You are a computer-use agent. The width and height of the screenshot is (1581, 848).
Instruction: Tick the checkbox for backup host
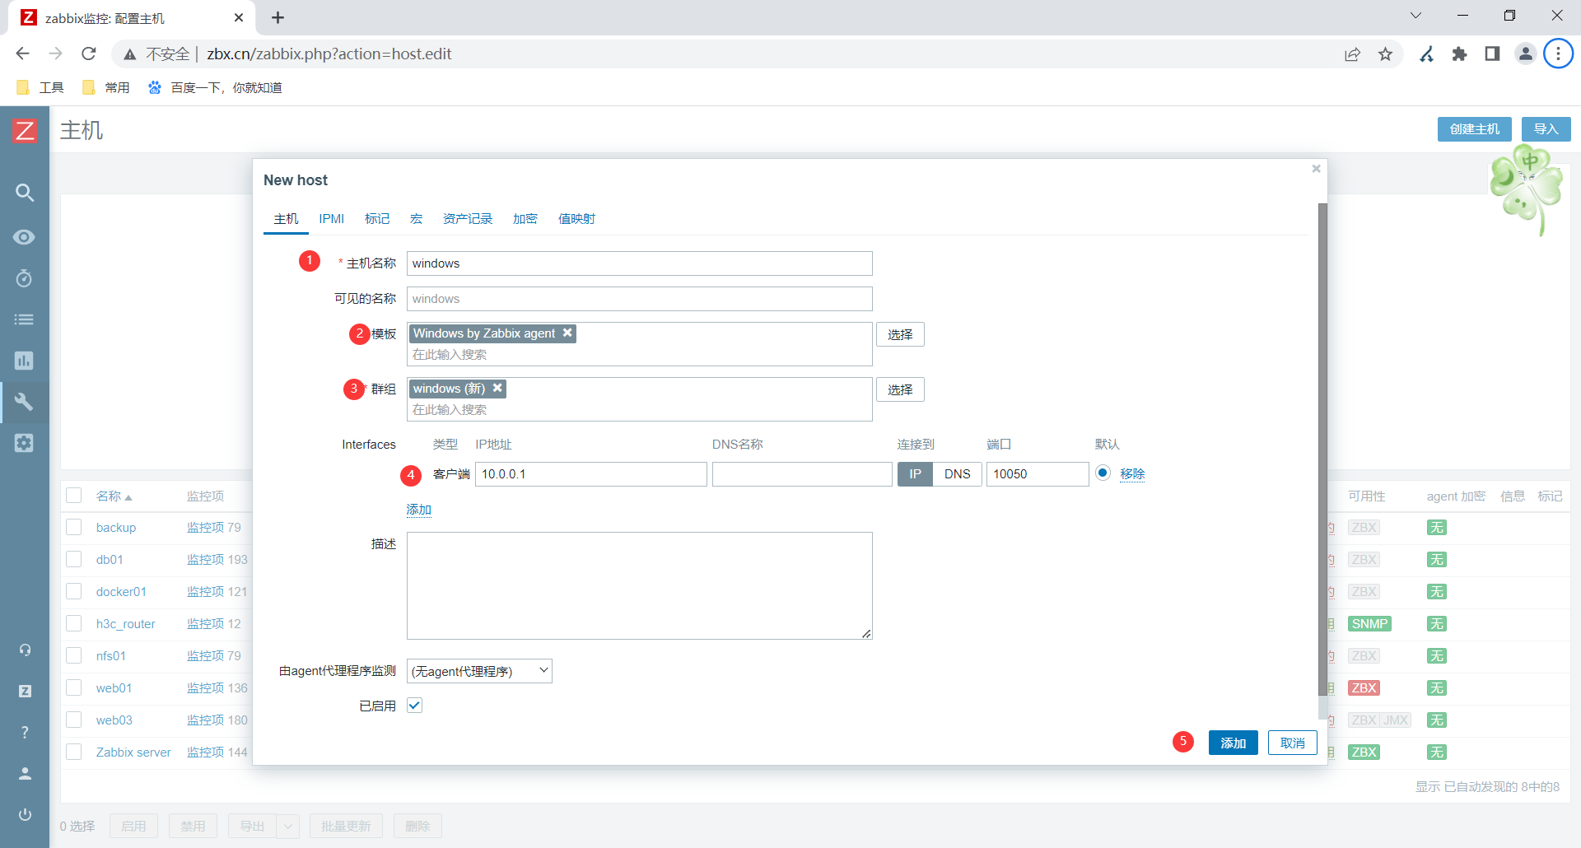(74, 527)
